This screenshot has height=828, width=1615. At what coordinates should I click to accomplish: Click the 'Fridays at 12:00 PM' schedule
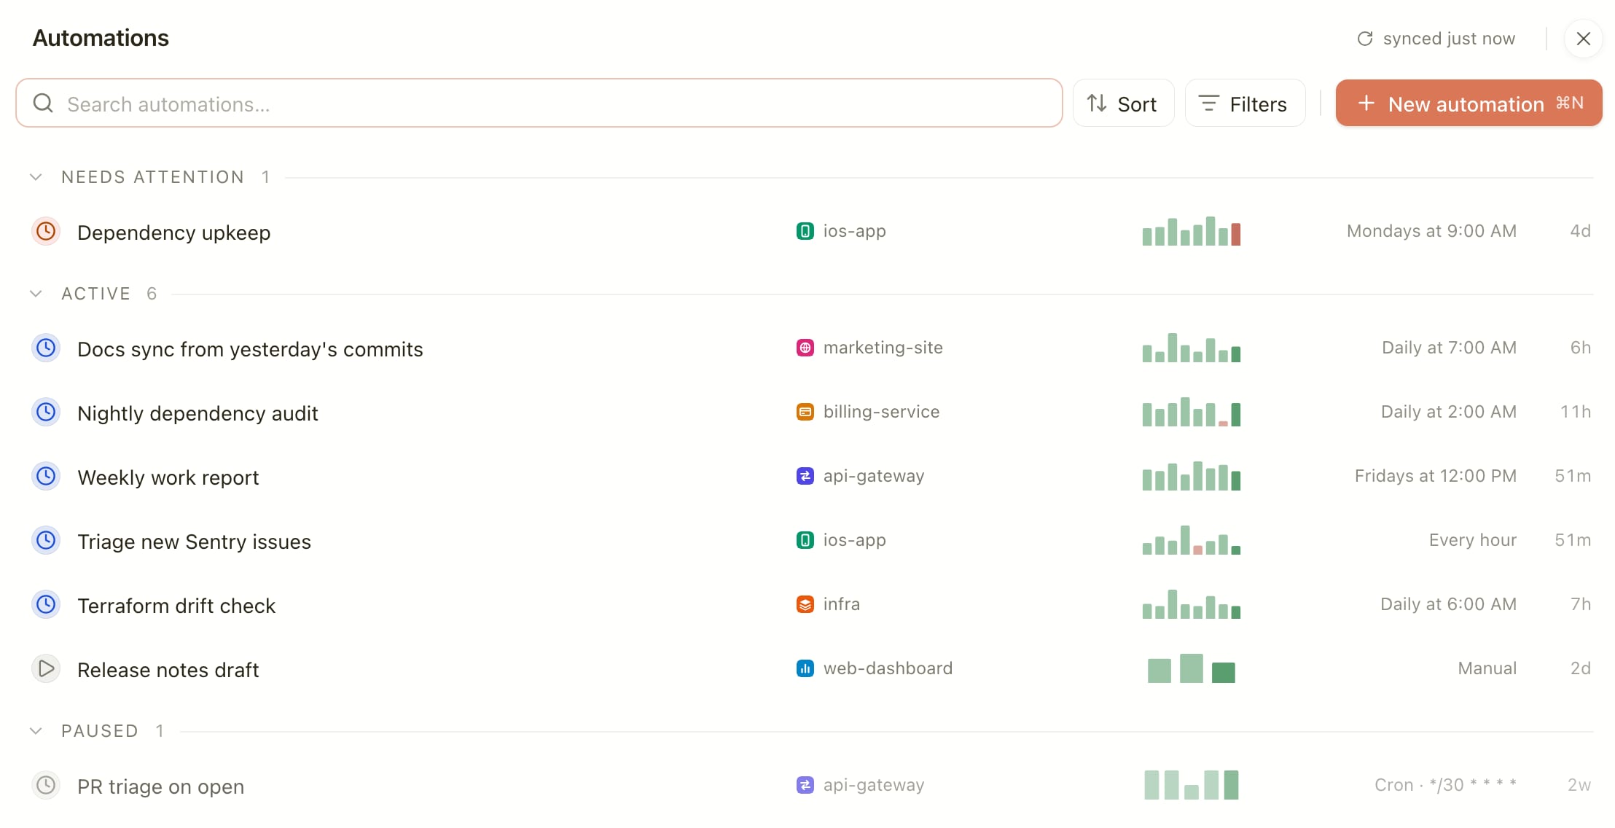[x=1436, y=476]
